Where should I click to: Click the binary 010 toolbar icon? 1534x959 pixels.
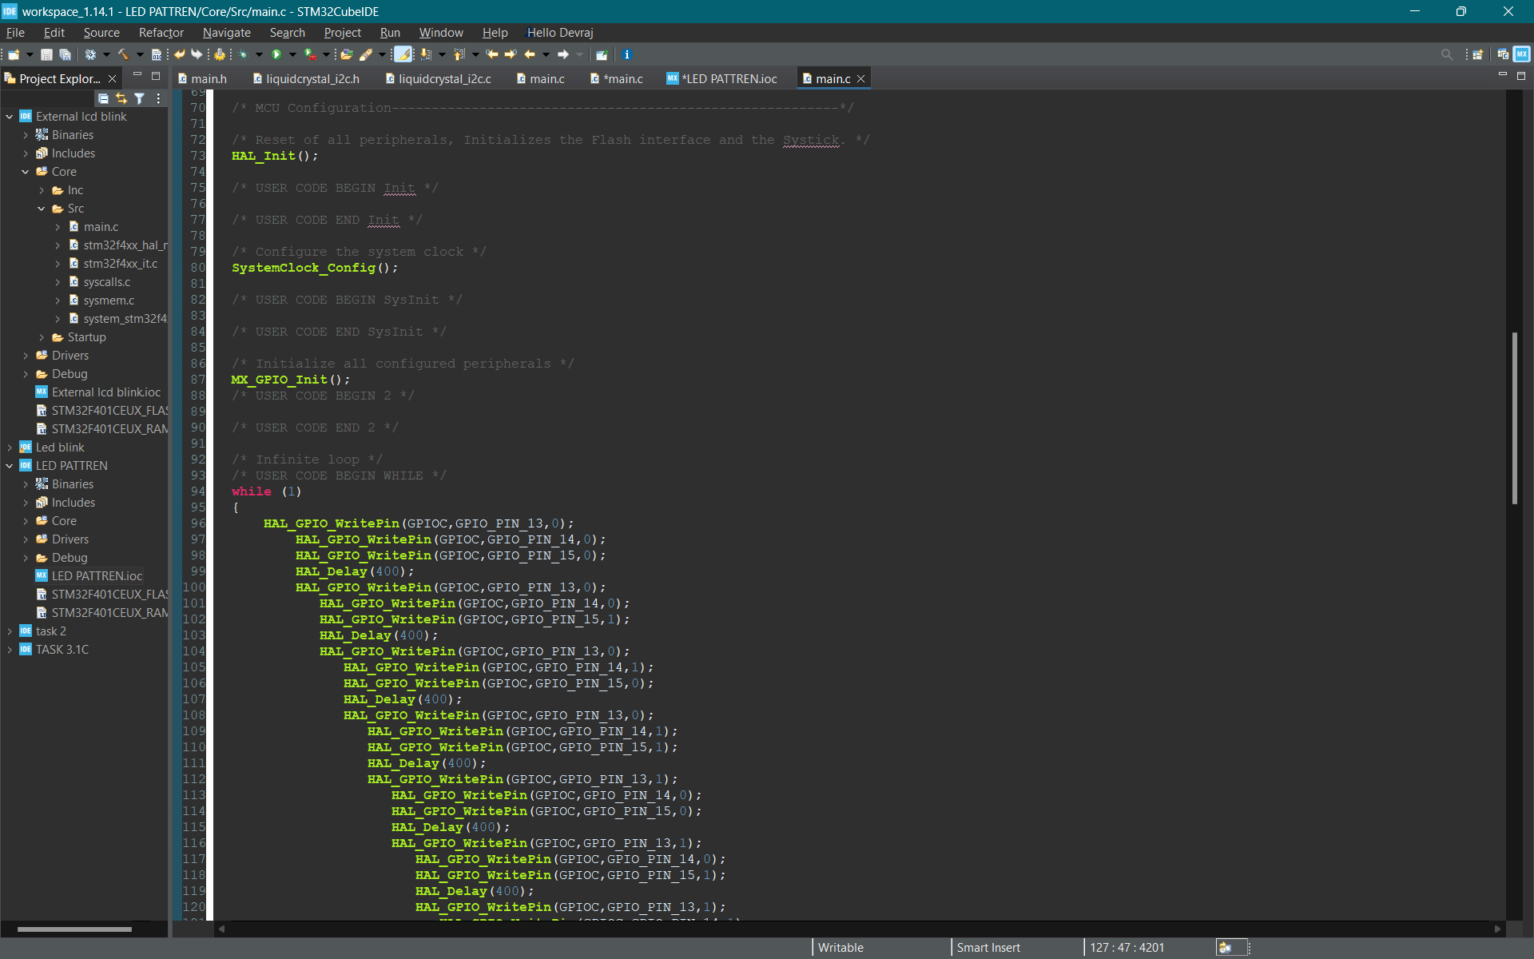157,54
